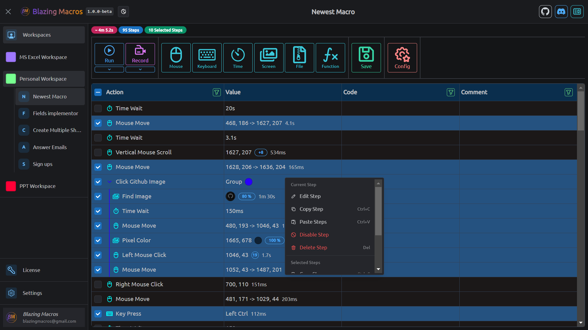Screen dimensions: 588x330
Task: Toggle the header select-all checkbox
Action: [98, 92]
